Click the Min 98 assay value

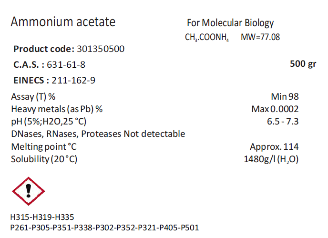click(285, 96)
